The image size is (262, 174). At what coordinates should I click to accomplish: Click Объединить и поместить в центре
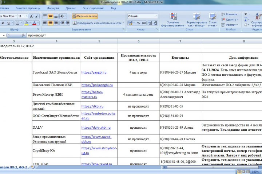97,23
